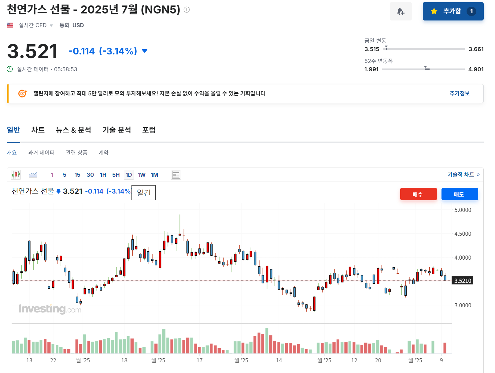Image resolution: width=495 pixels, height=373 pixels.
Task: Create a price alert with the bell icon
Action: pos(401,11)
